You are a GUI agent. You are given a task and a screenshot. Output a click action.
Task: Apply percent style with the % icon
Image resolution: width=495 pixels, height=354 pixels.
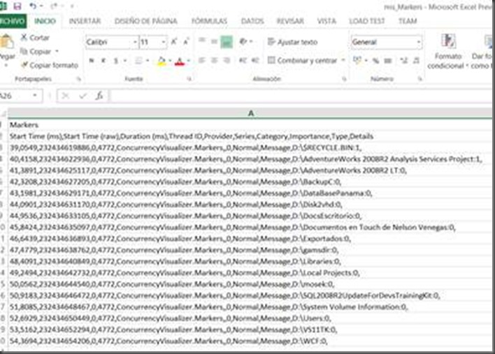coord(375,61)
